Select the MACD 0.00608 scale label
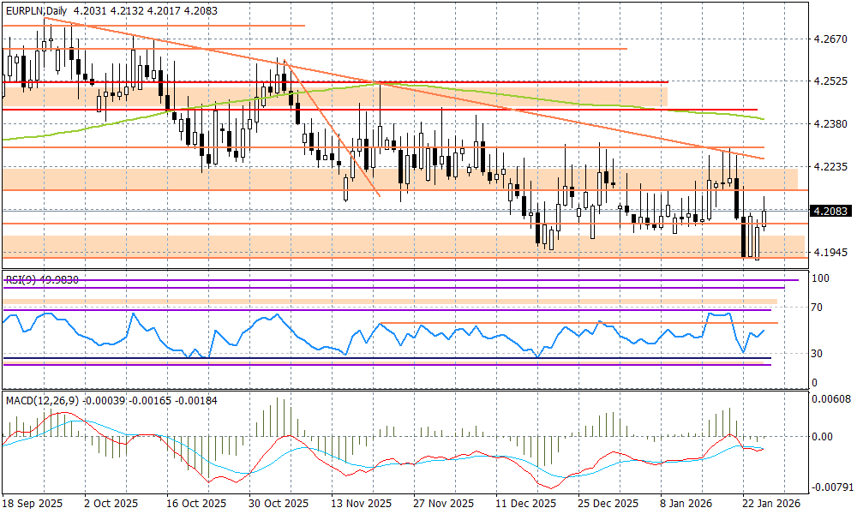 830,399
